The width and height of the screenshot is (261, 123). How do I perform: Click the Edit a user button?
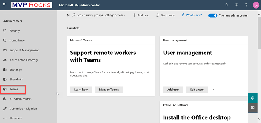point(197,90)
